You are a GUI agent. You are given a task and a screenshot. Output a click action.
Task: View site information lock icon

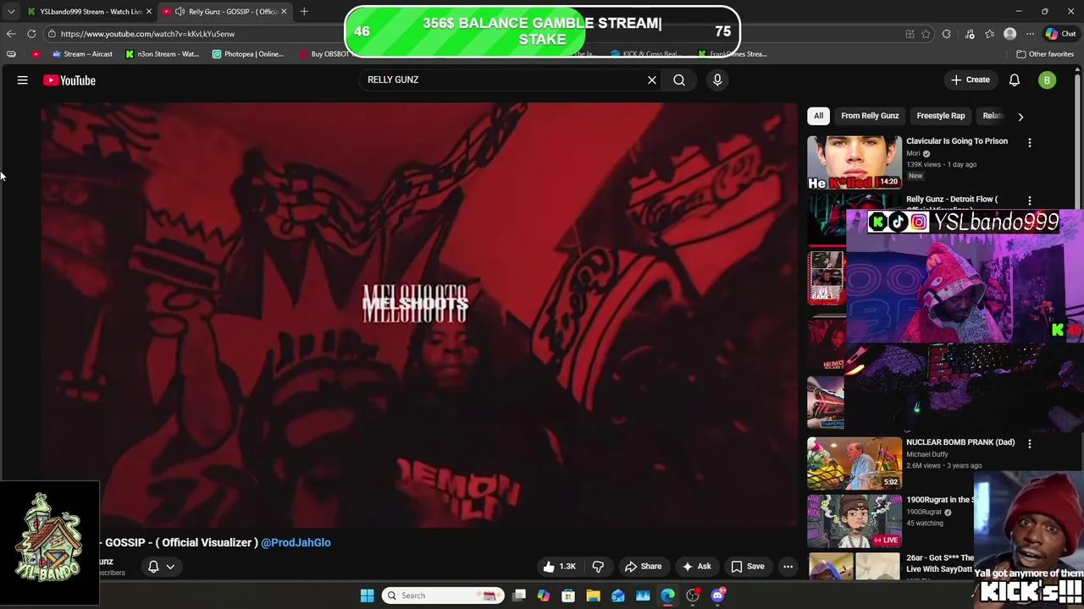click(x=52, y=34)
